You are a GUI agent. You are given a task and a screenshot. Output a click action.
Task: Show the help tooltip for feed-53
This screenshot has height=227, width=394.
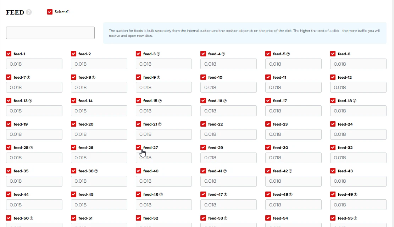pos(226,218)
